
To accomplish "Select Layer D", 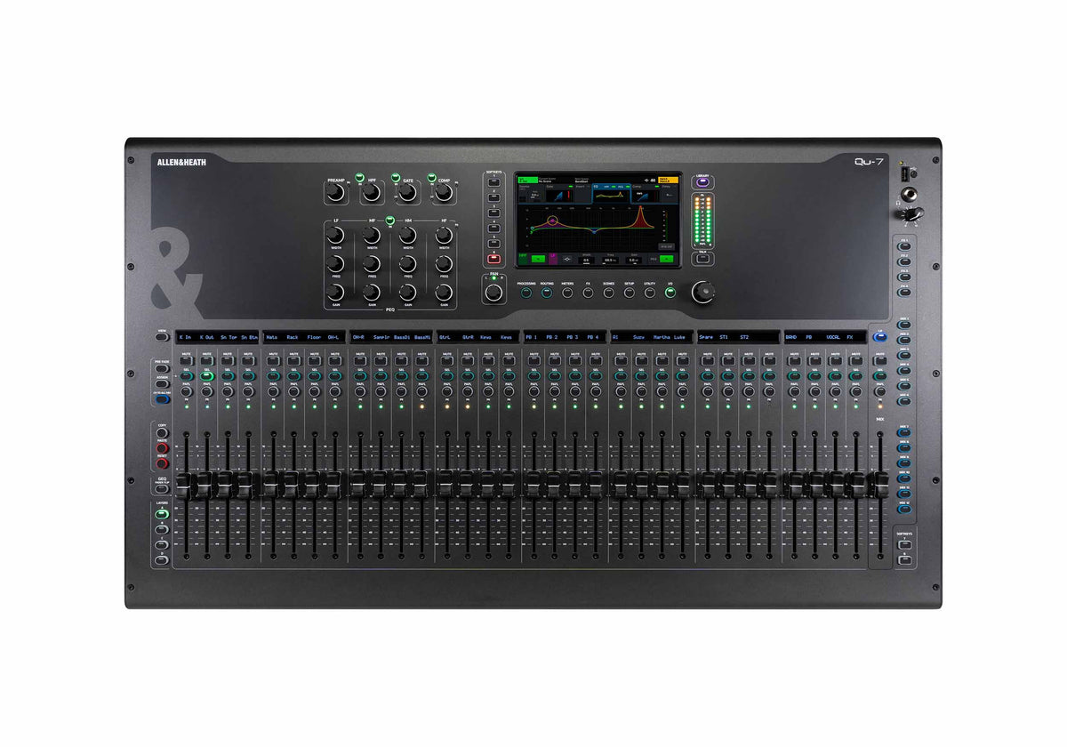I will point(162,559).
